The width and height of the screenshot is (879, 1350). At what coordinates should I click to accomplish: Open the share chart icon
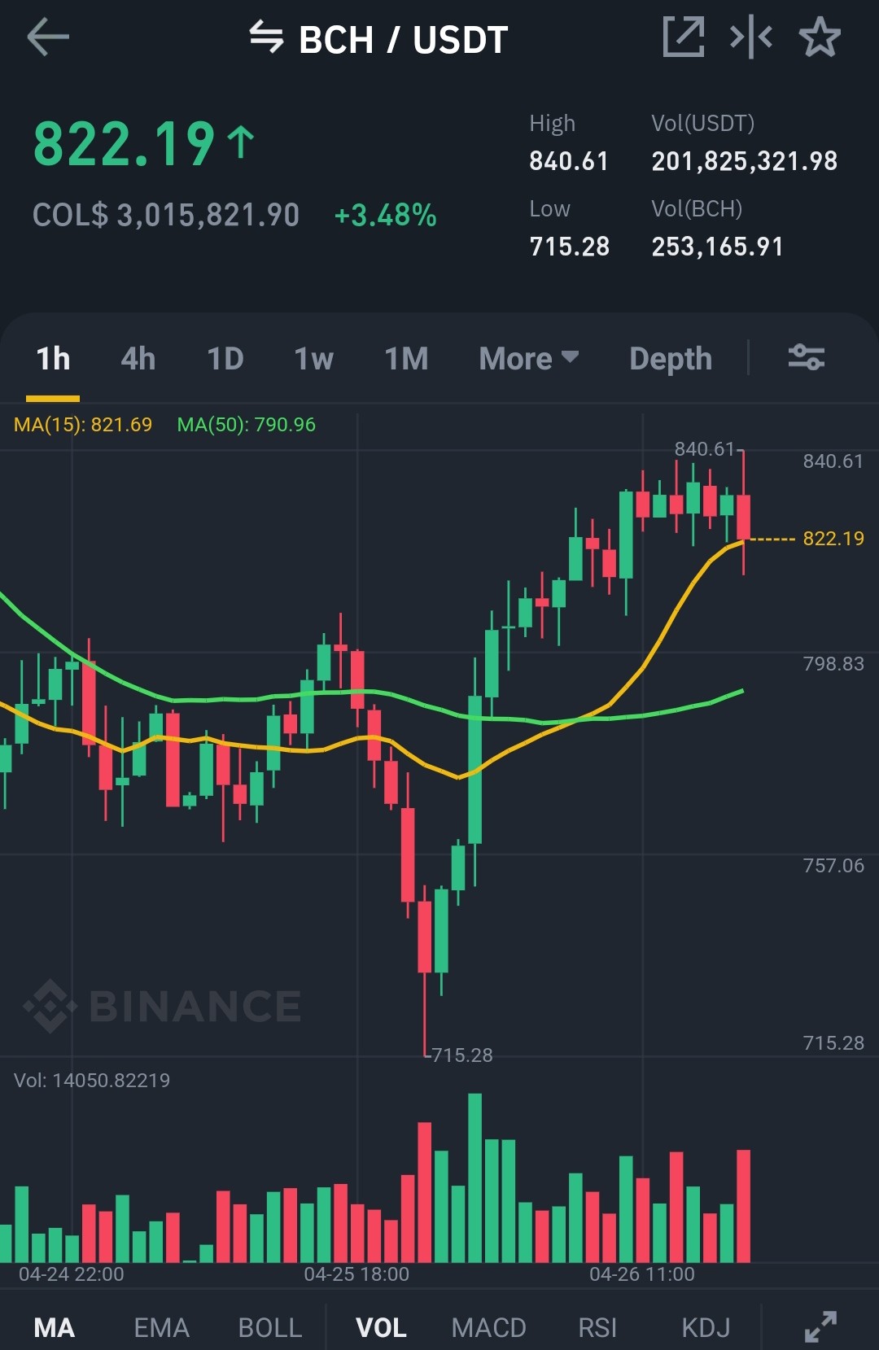(x=684, y=37)
